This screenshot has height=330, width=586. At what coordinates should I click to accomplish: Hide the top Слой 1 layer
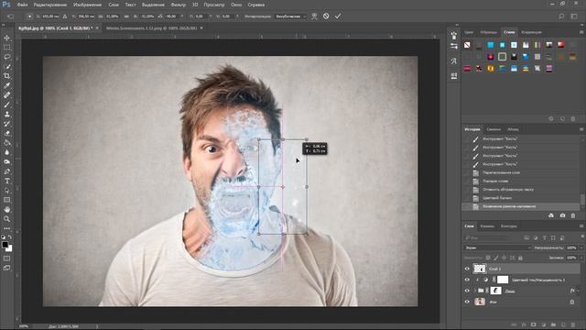pos(467,269)
